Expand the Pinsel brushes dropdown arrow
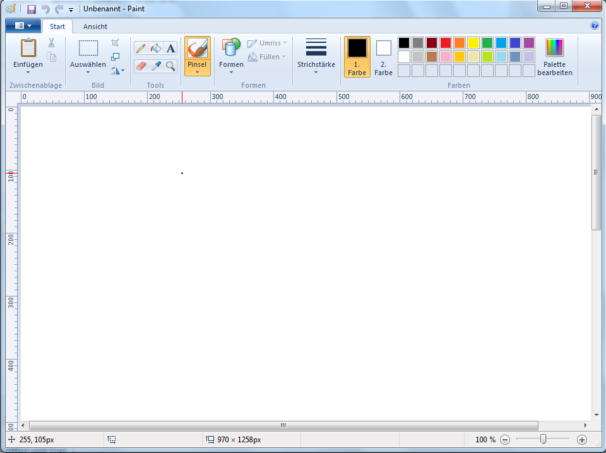The width and height of the screenshot is (606, 453). pyautogui.click(x=197, y=72)
